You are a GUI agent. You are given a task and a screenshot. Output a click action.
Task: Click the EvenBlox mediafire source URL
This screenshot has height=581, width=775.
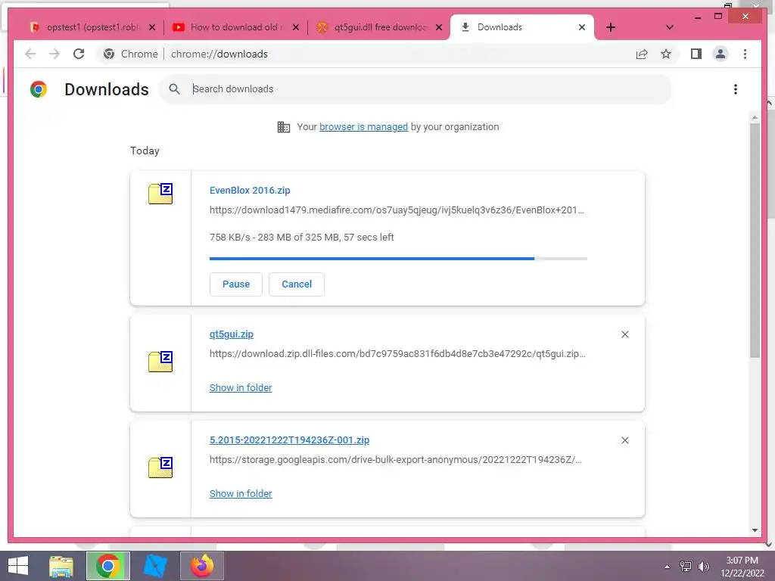pyautogui.click(x=397, y=210)
